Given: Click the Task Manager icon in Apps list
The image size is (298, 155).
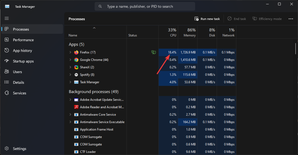Looking at the screenshot, I should (76, 82).
